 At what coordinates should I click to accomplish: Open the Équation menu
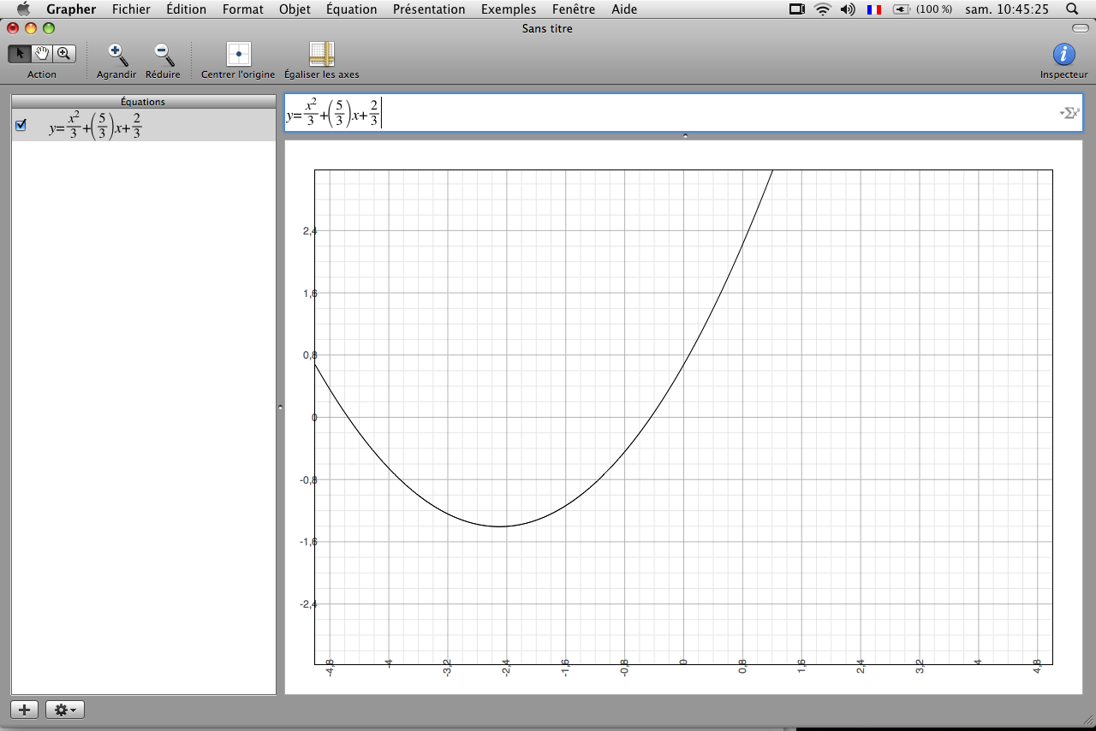click(x=351, y=9)
